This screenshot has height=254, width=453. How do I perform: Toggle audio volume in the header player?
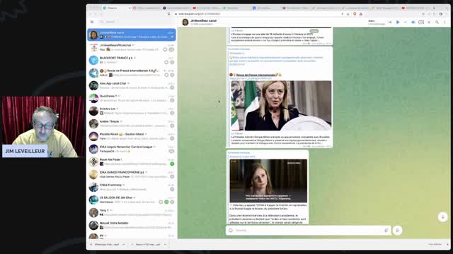[413, 22]
